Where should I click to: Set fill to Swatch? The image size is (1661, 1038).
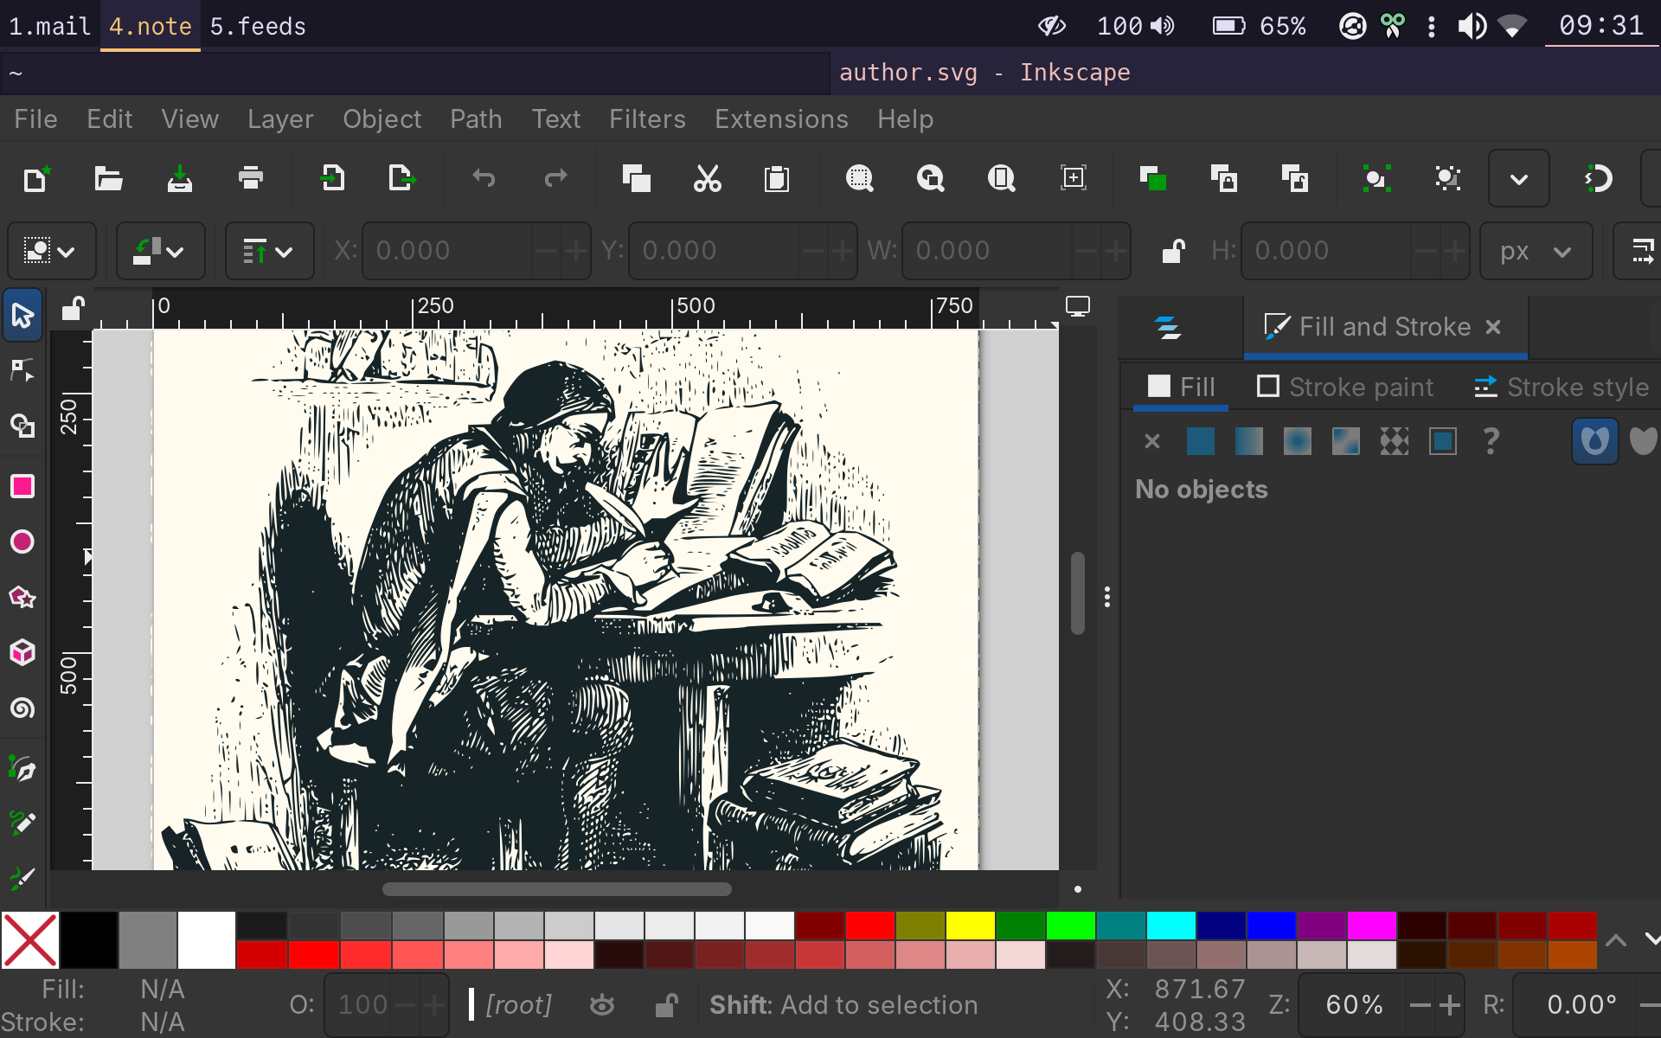[1442, 442]
